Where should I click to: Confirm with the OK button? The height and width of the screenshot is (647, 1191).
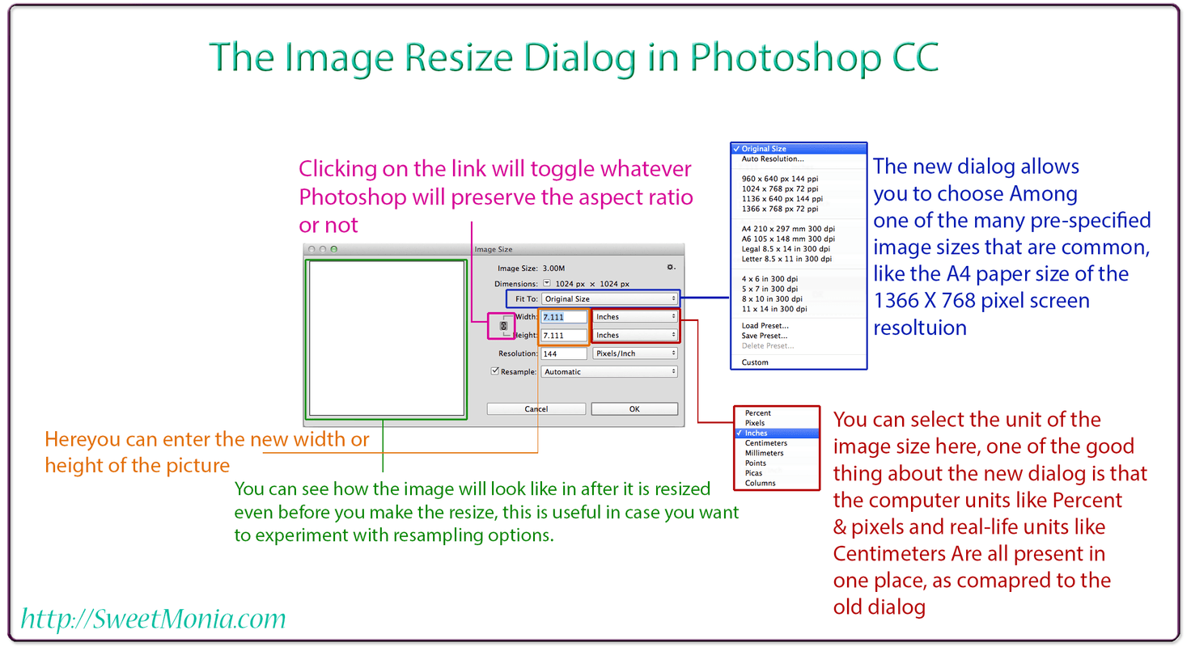pos(634,409)
